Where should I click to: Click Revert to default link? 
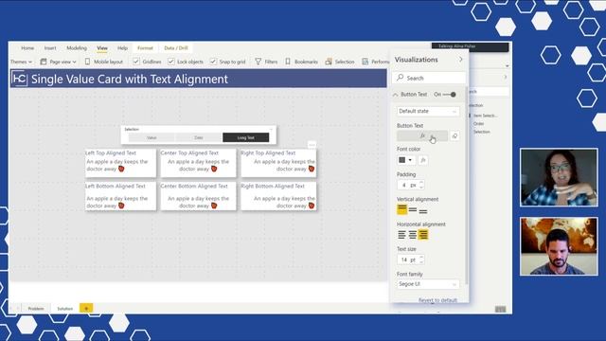(x=437, y=300)
